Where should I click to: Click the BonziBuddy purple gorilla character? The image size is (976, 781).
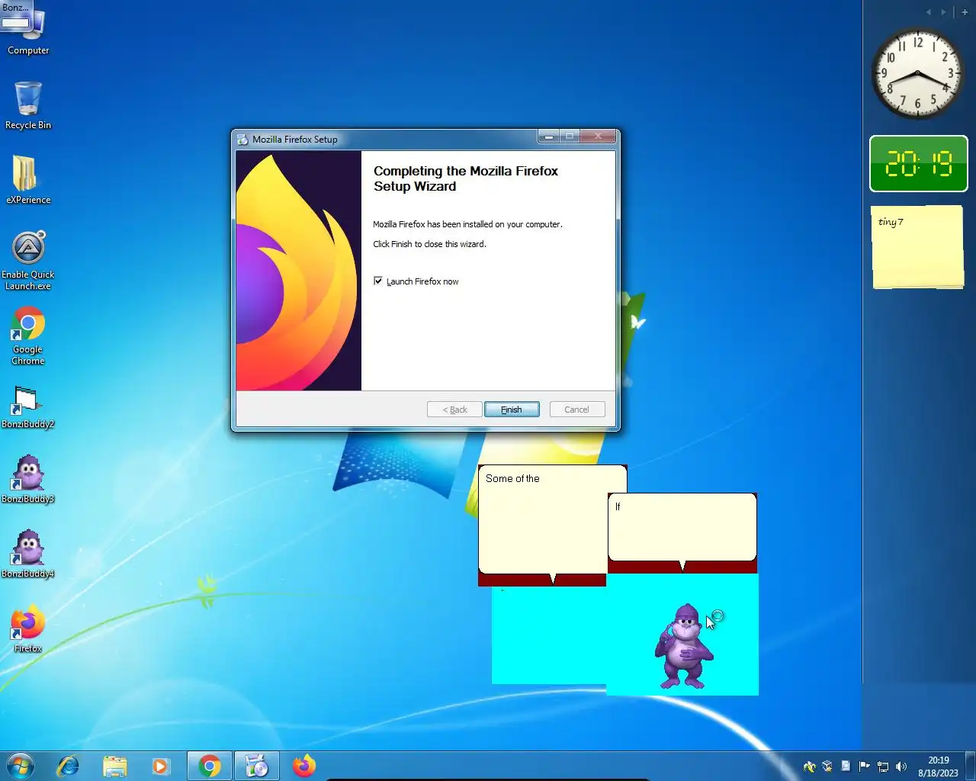coord(685,646)
